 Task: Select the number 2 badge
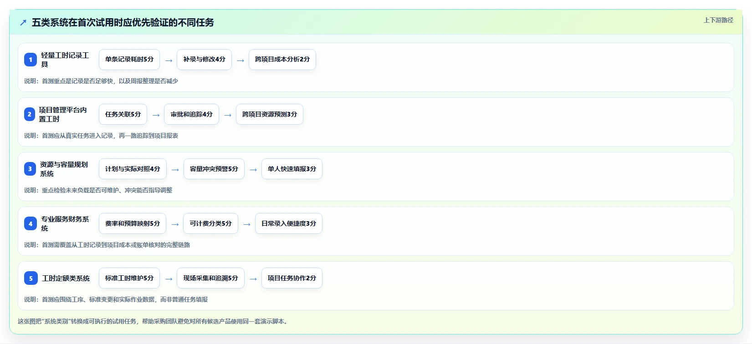pos(30,114)
